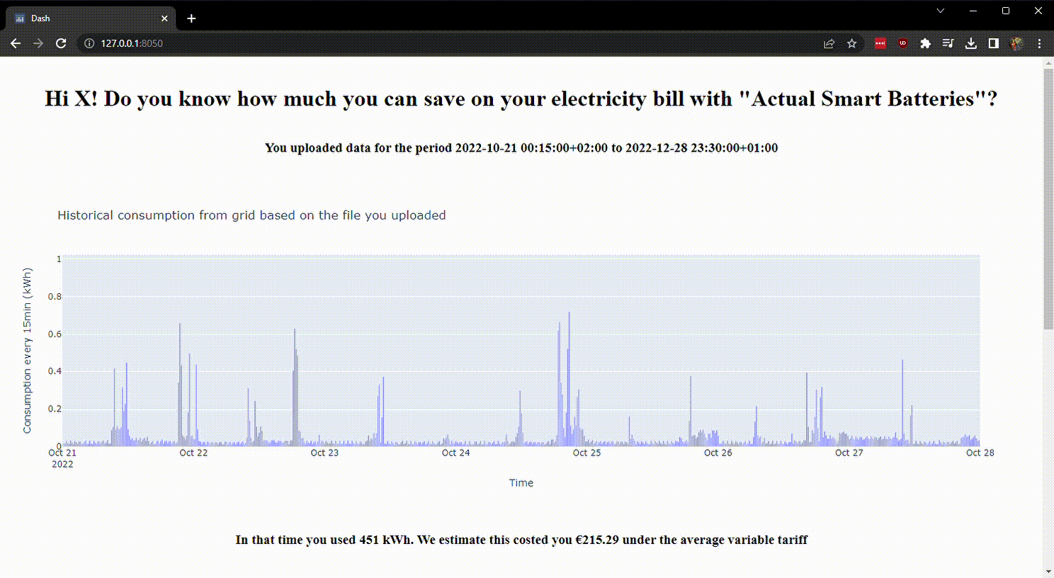
Task: Click the browser back arrow
Action: (x=16, y=43)
